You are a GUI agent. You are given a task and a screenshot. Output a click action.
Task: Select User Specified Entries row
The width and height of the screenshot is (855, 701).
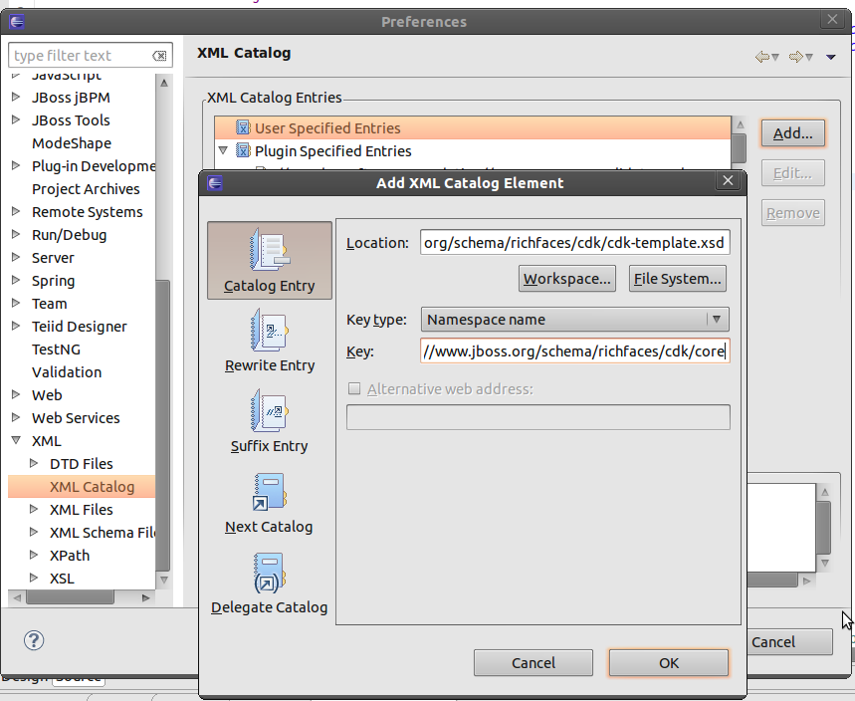473,127
